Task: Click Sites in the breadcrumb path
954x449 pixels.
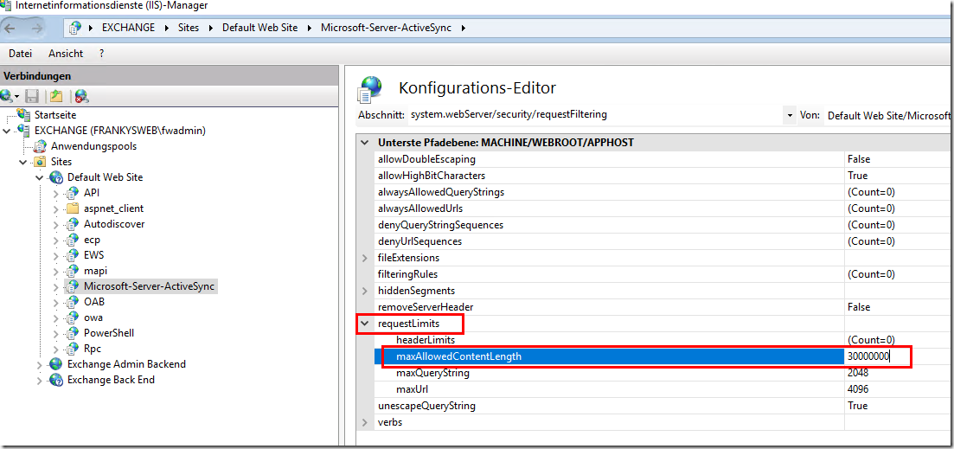Action: (188, 28)
